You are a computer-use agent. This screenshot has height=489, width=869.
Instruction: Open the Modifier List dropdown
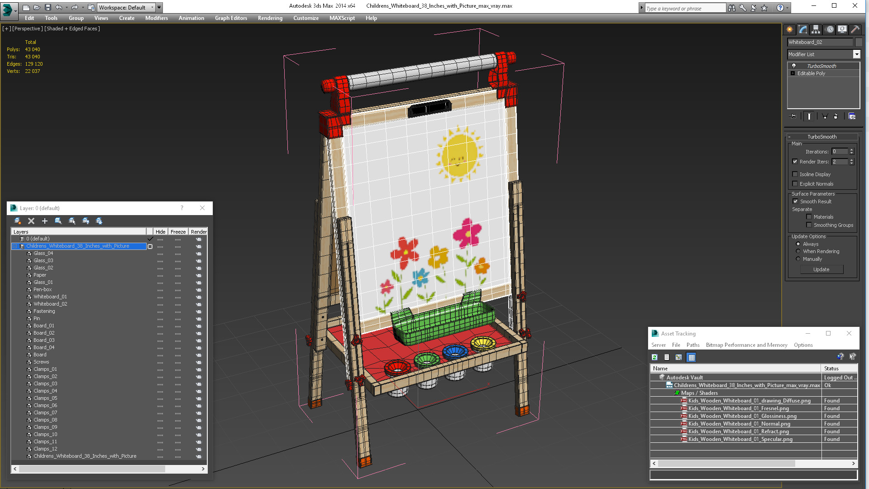tap(856, 54)
